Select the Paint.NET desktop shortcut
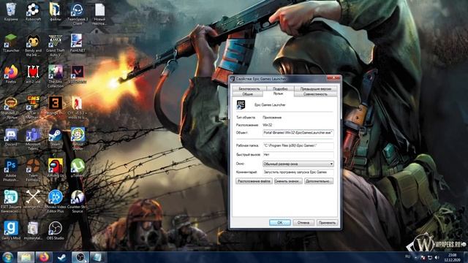This screenshot has height=263, width=468. click(78, 43)
